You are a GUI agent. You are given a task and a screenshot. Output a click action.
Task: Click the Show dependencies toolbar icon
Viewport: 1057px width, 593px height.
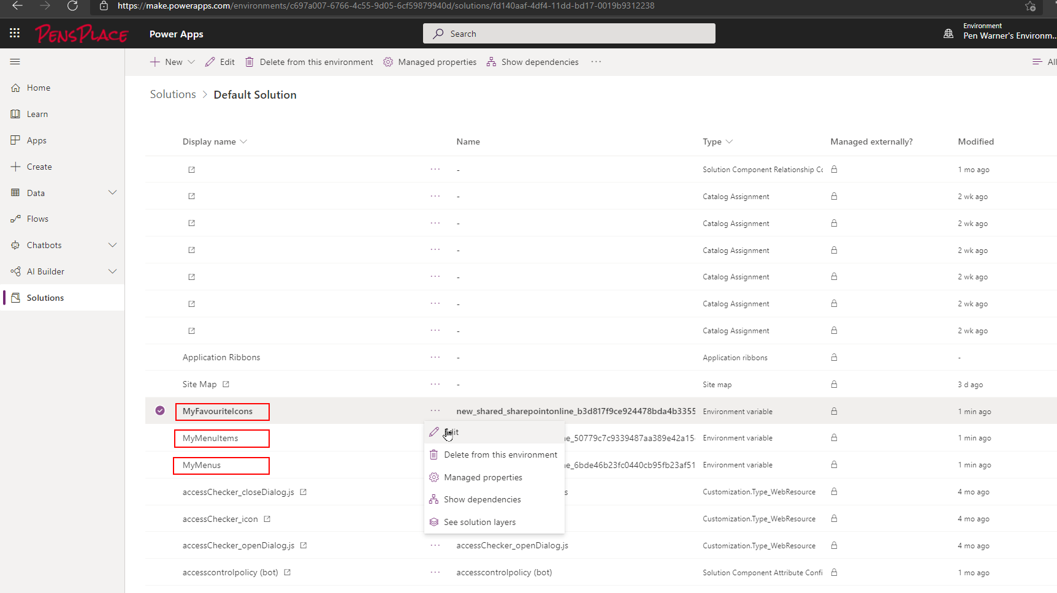tap(490, 61)
